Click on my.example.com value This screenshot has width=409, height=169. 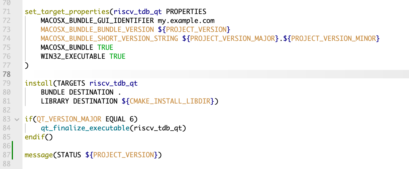(x=186, y=21)
